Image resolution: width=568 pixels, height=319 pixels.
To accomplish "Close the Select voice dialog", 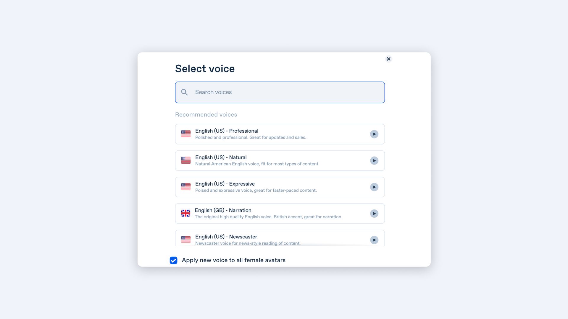I will pos(389,59).
